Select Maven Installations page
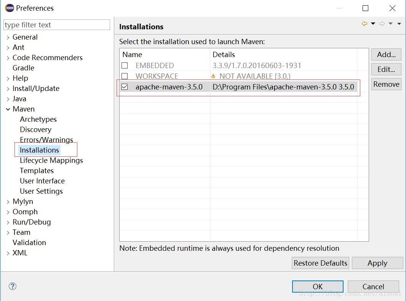This screenshot has height=301, width=406. click(39, 150)
